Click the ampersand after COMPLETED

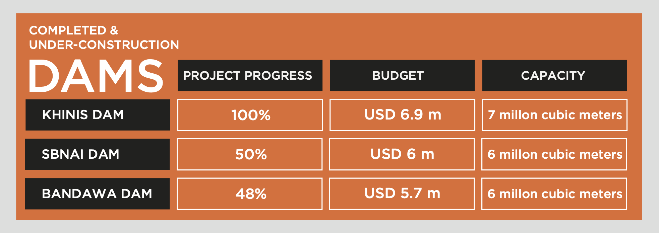[114, 30]
